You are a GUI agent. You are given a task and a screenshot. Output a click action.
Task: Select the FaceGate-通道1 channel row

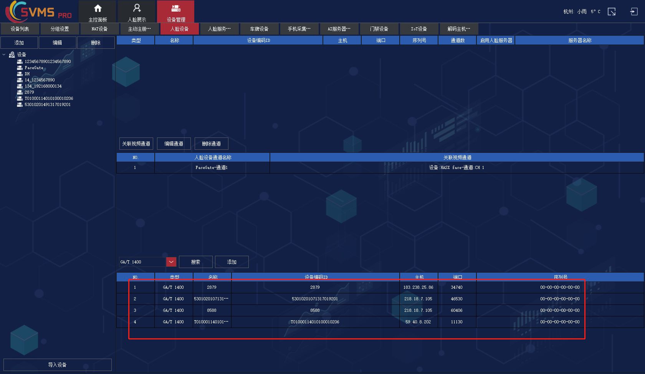tap(212, 167)
